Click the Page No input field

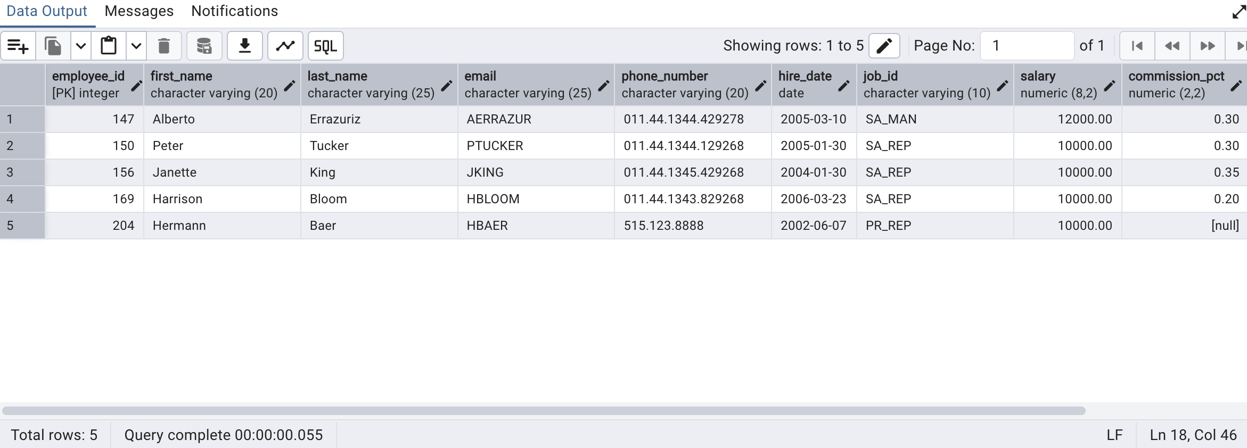tap(1026, 46)
